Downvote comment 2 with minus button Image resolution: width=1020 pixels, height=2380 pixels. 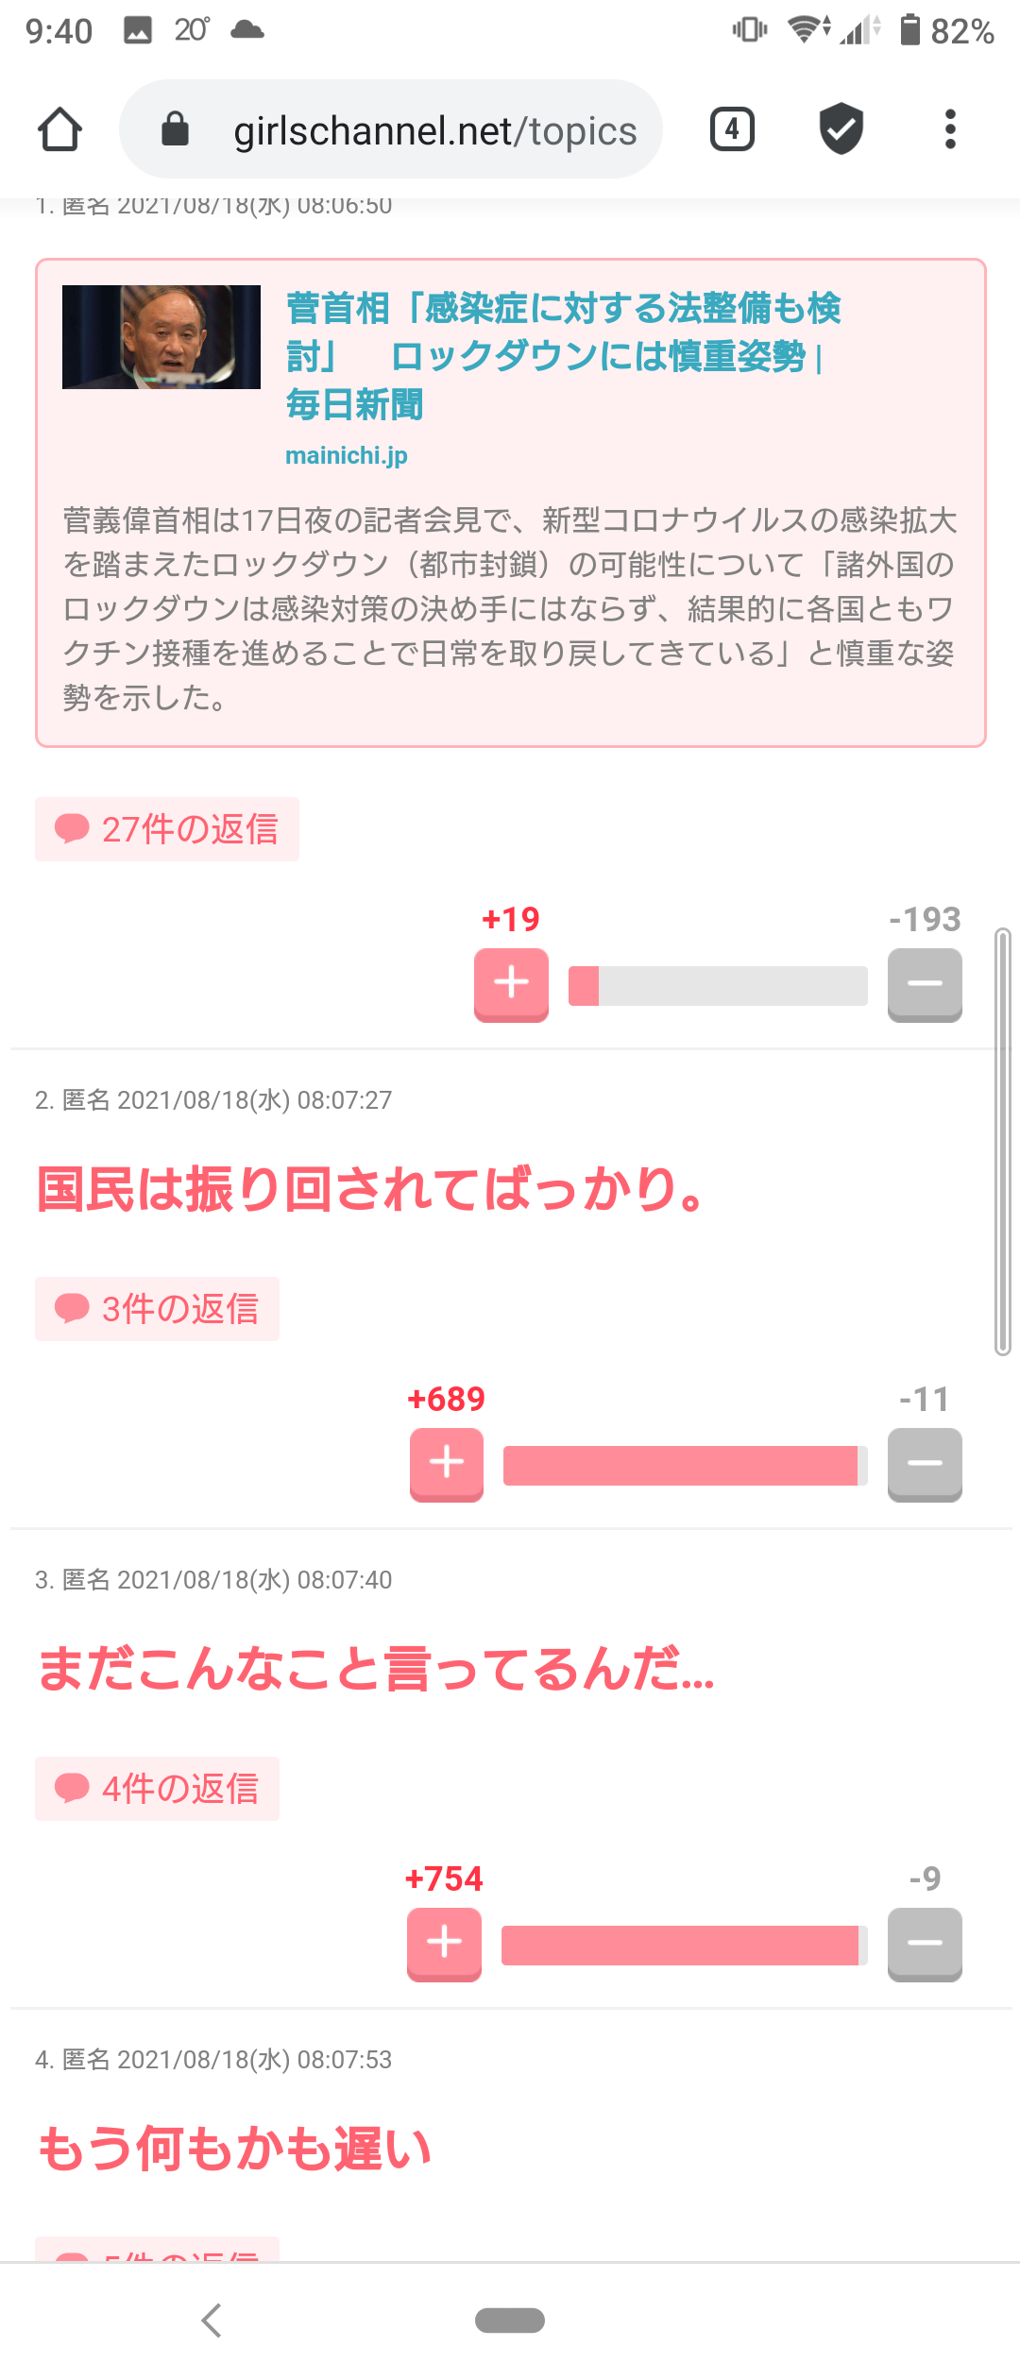pyautogui.click(x=925, y=1465)
